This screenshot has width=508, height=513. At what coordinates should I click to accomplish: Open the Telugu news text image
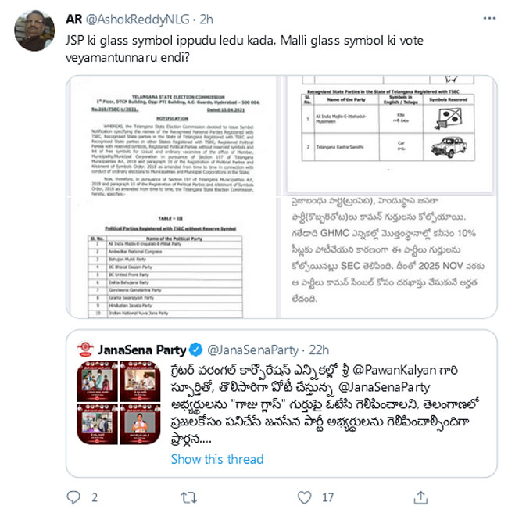[389, 257]
